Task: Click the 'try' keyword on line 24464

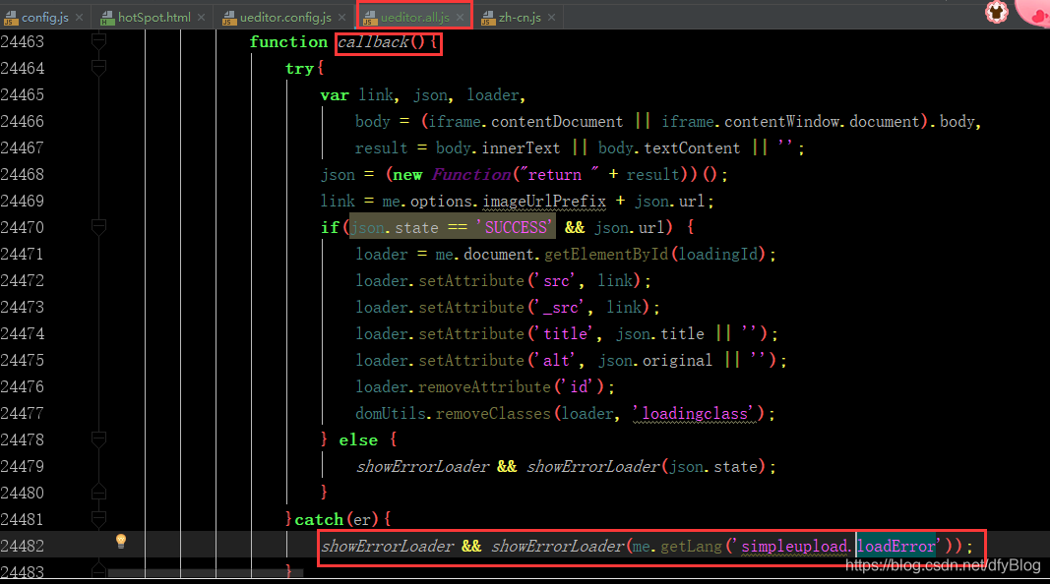Action: point(298,69)
